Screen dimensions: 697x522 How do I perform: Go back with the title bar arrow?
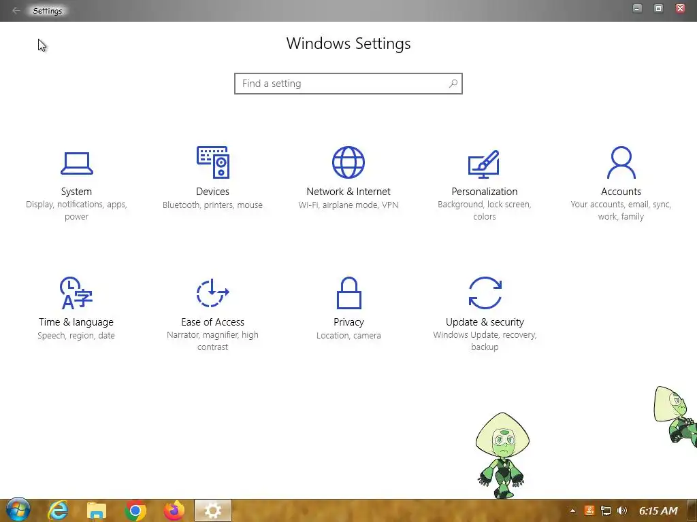click(16, 10)
